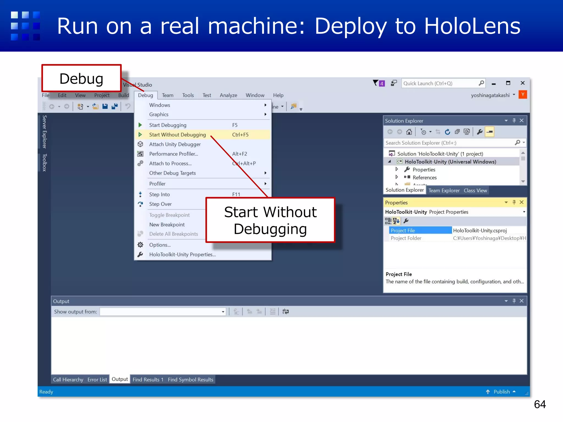Image resolution: width=563 pixels, height=422 pixels.
Task: Click the Save All toolbar icon
Action: 115,106
